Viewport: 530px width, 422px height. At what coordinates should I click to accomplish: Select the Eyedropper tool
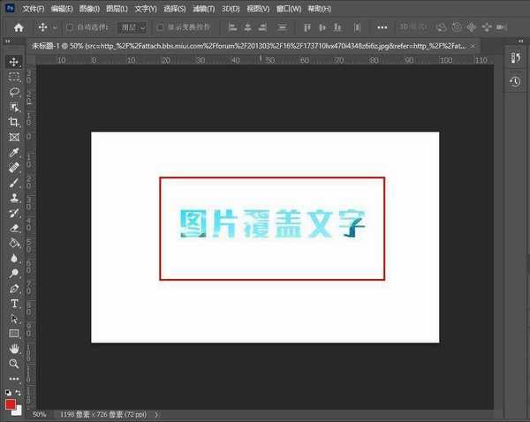point(14,152)
